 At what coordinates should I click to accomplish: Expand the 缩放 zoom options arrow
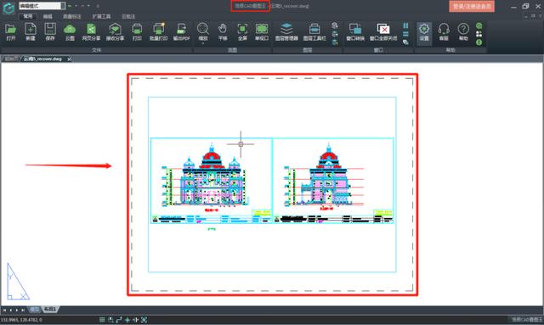[x=203, y=43]
